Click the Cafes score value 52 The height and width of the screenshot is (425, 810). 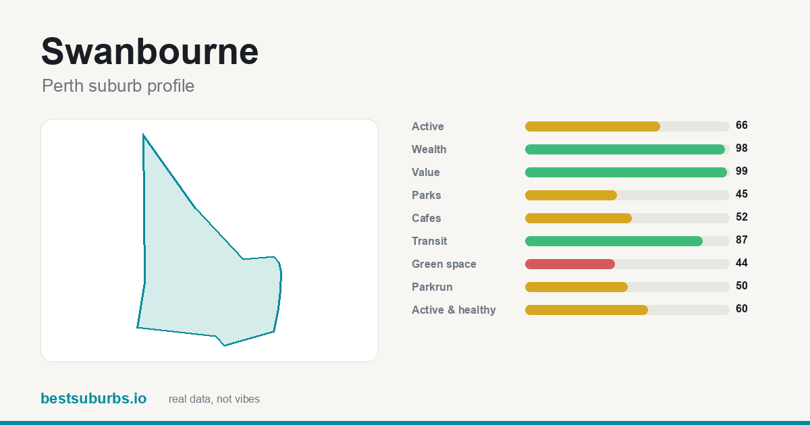coord(742,217)
